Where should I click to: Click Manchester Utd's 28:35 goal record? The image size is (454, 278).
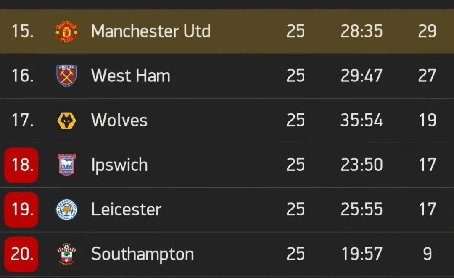click(362, 31)
